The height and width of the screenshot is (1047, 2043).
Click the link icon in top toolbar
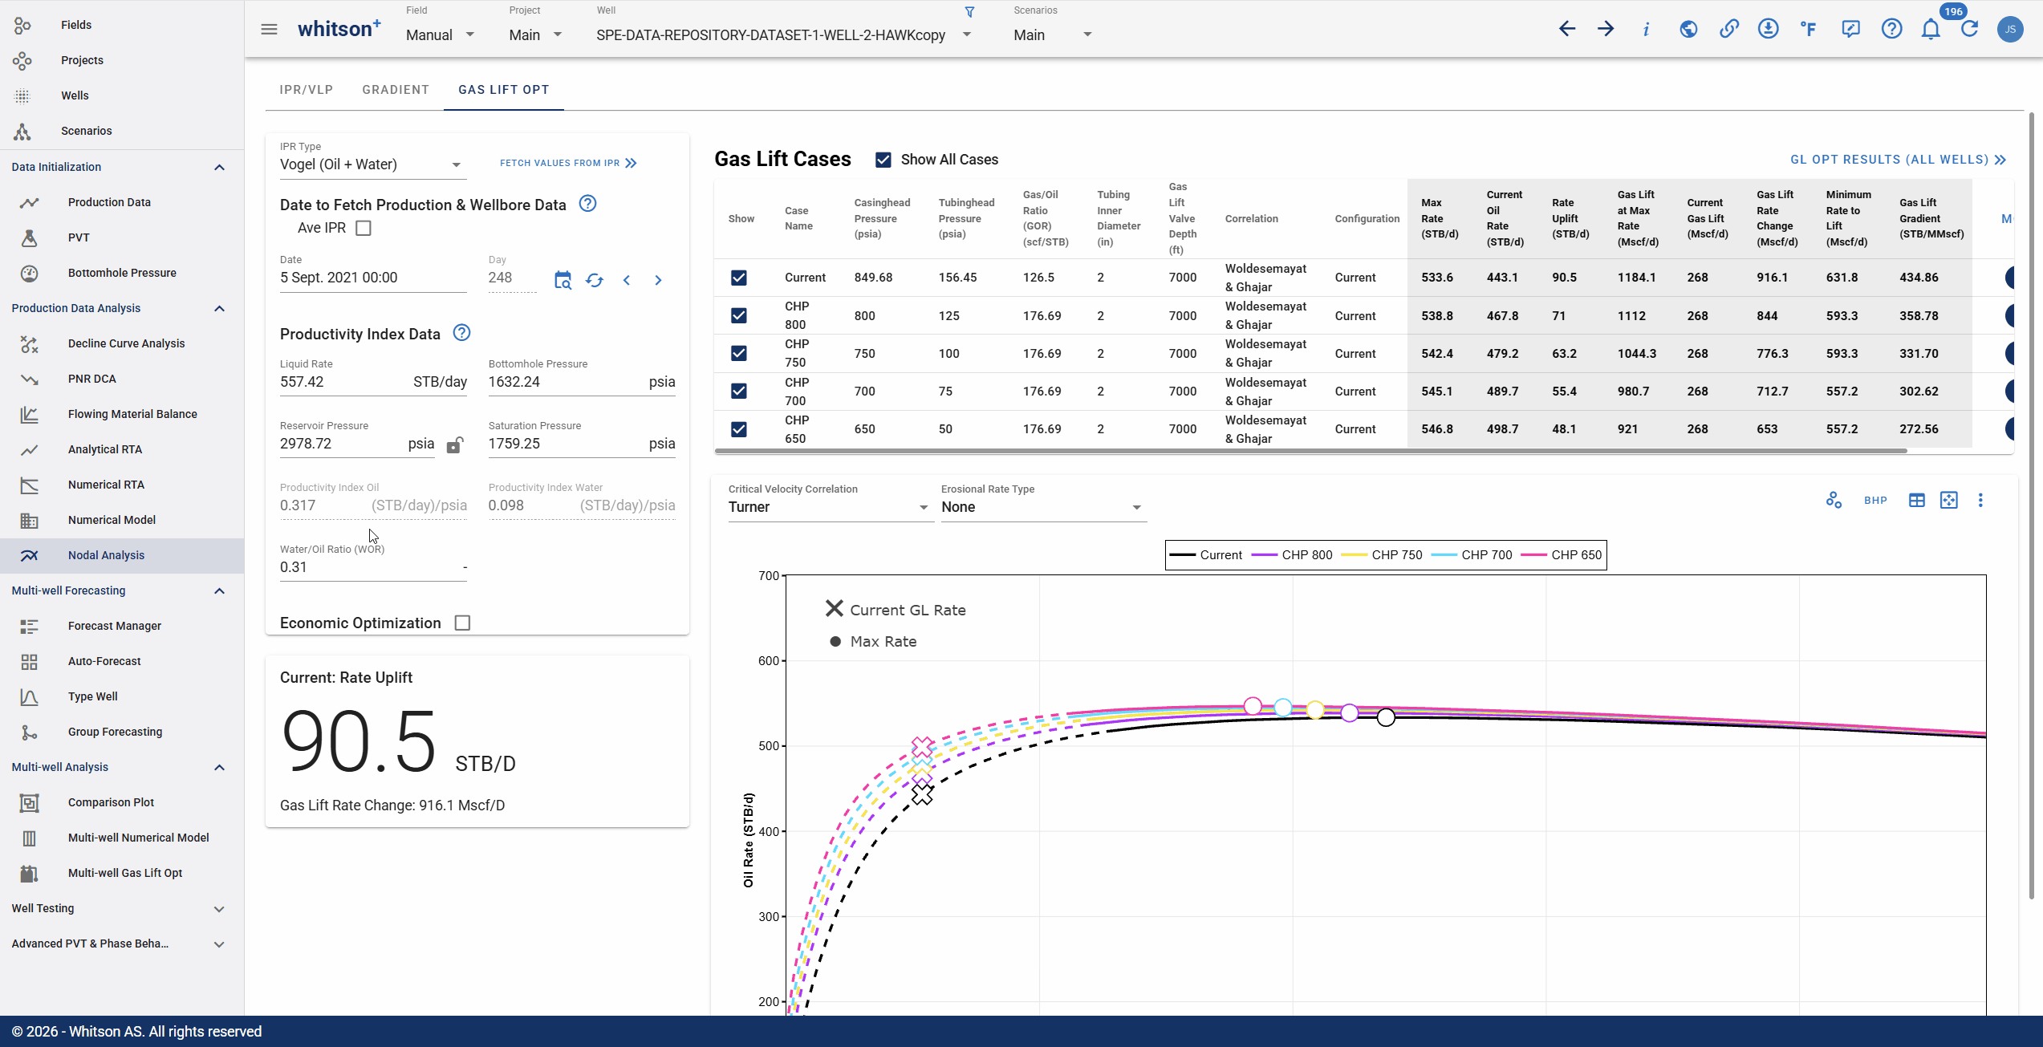click(1728, 30)
